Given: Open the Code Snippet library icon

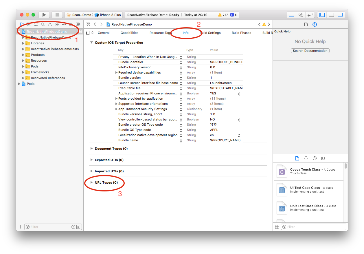Looking at the screenshot, I should point(306,158).
